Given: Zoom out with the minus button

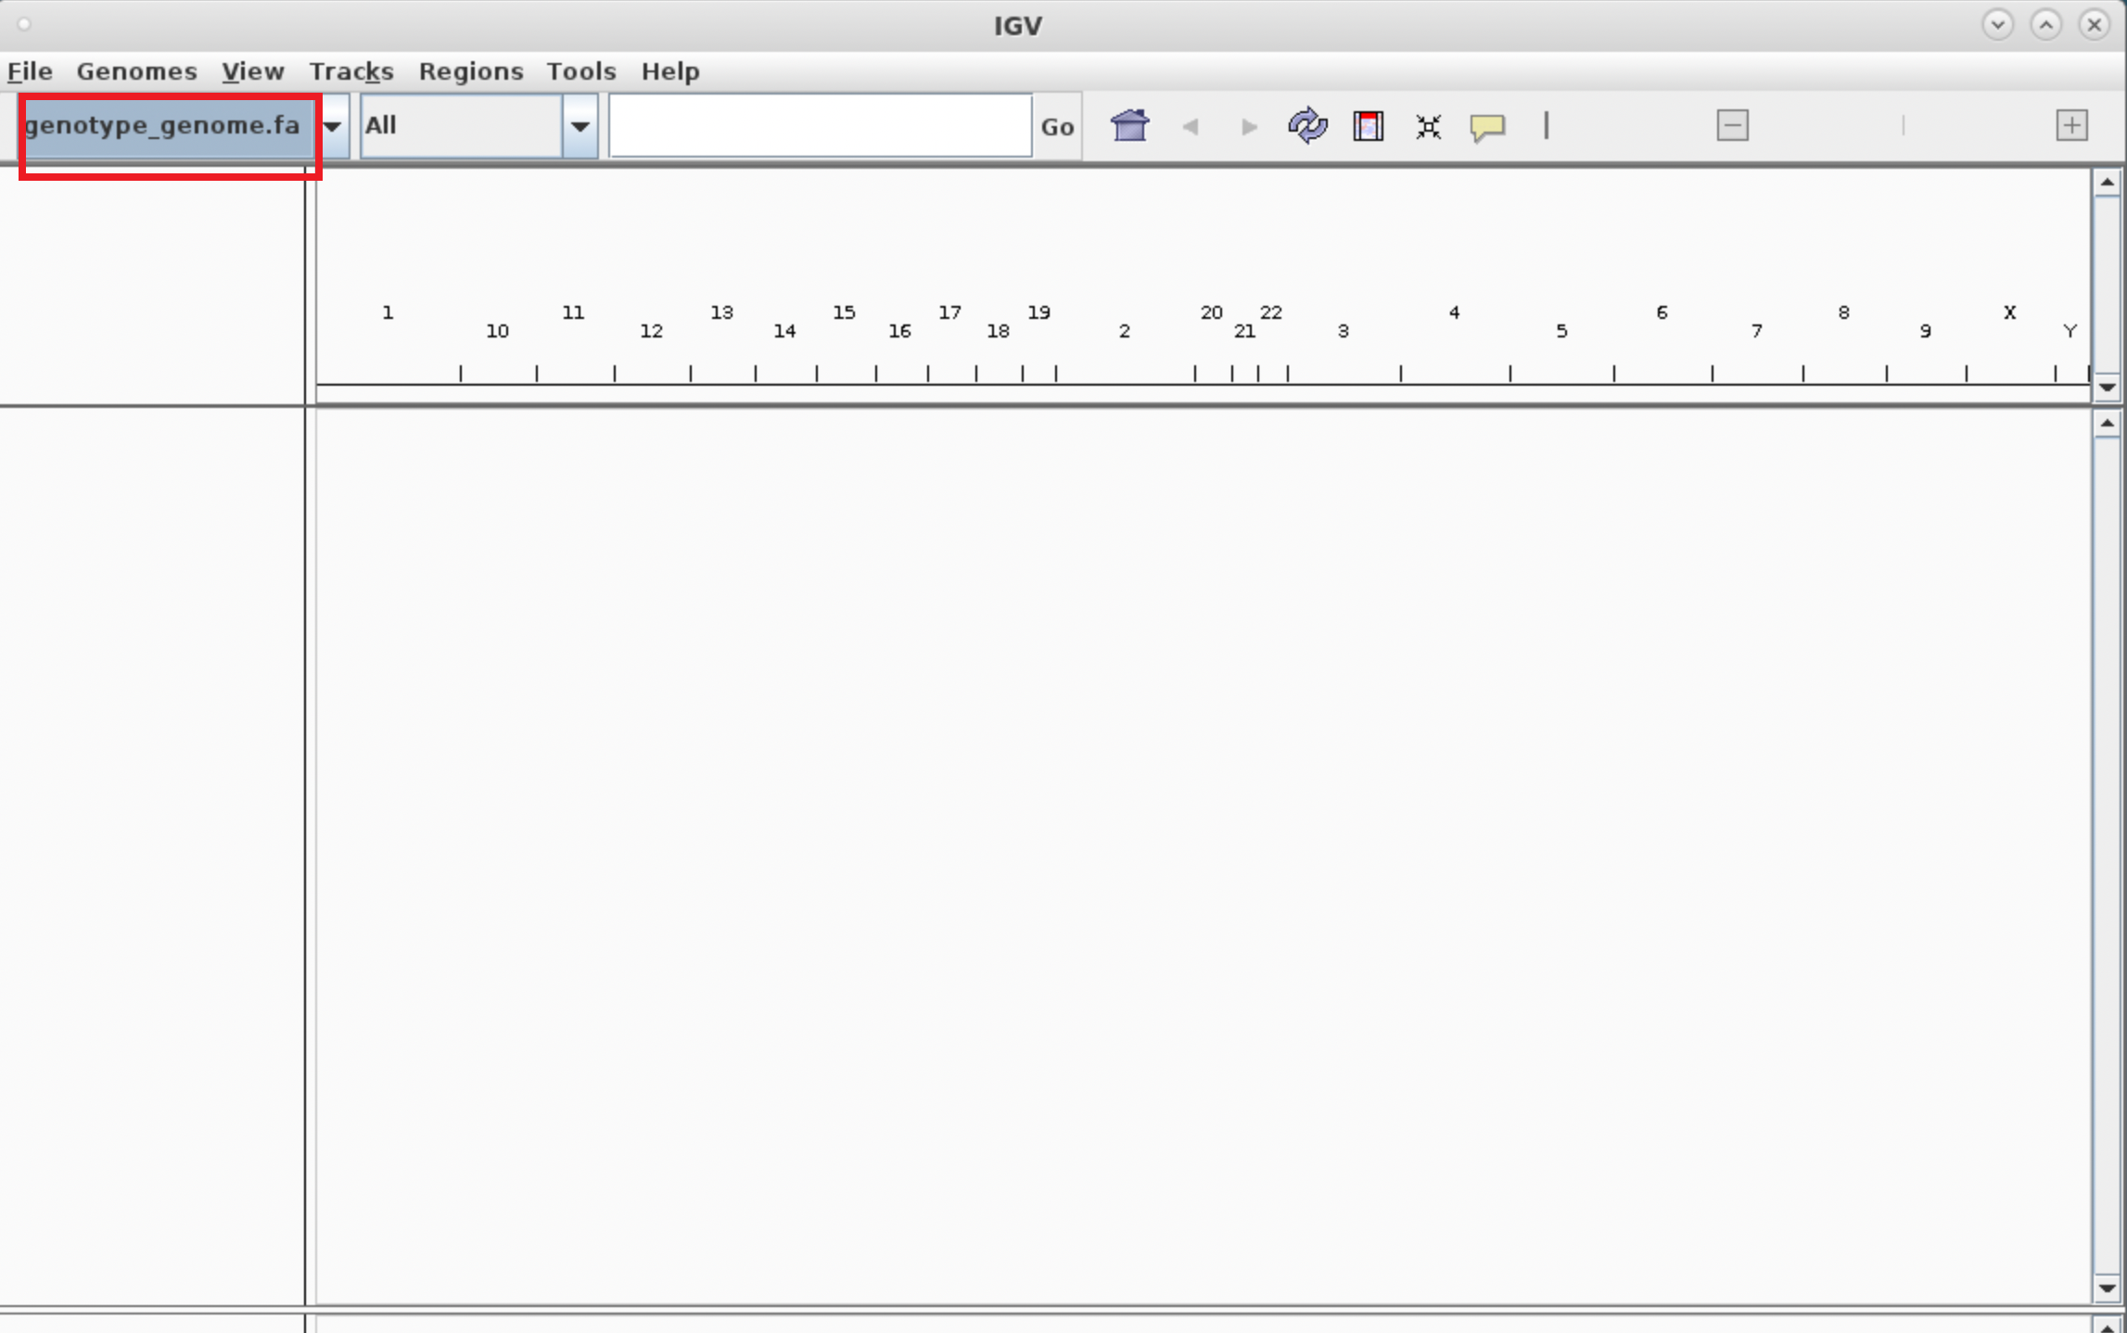Looking at the screenshot, I should (x=1732, y=126).
